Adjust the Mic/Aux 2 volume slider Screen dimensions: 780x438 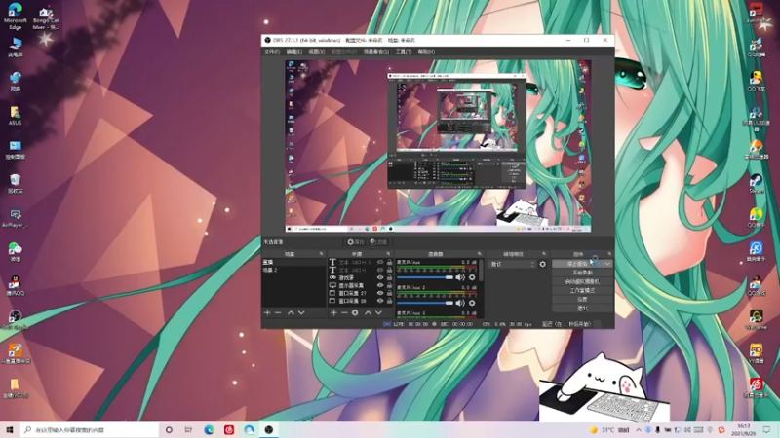click(x=425, y=303)
